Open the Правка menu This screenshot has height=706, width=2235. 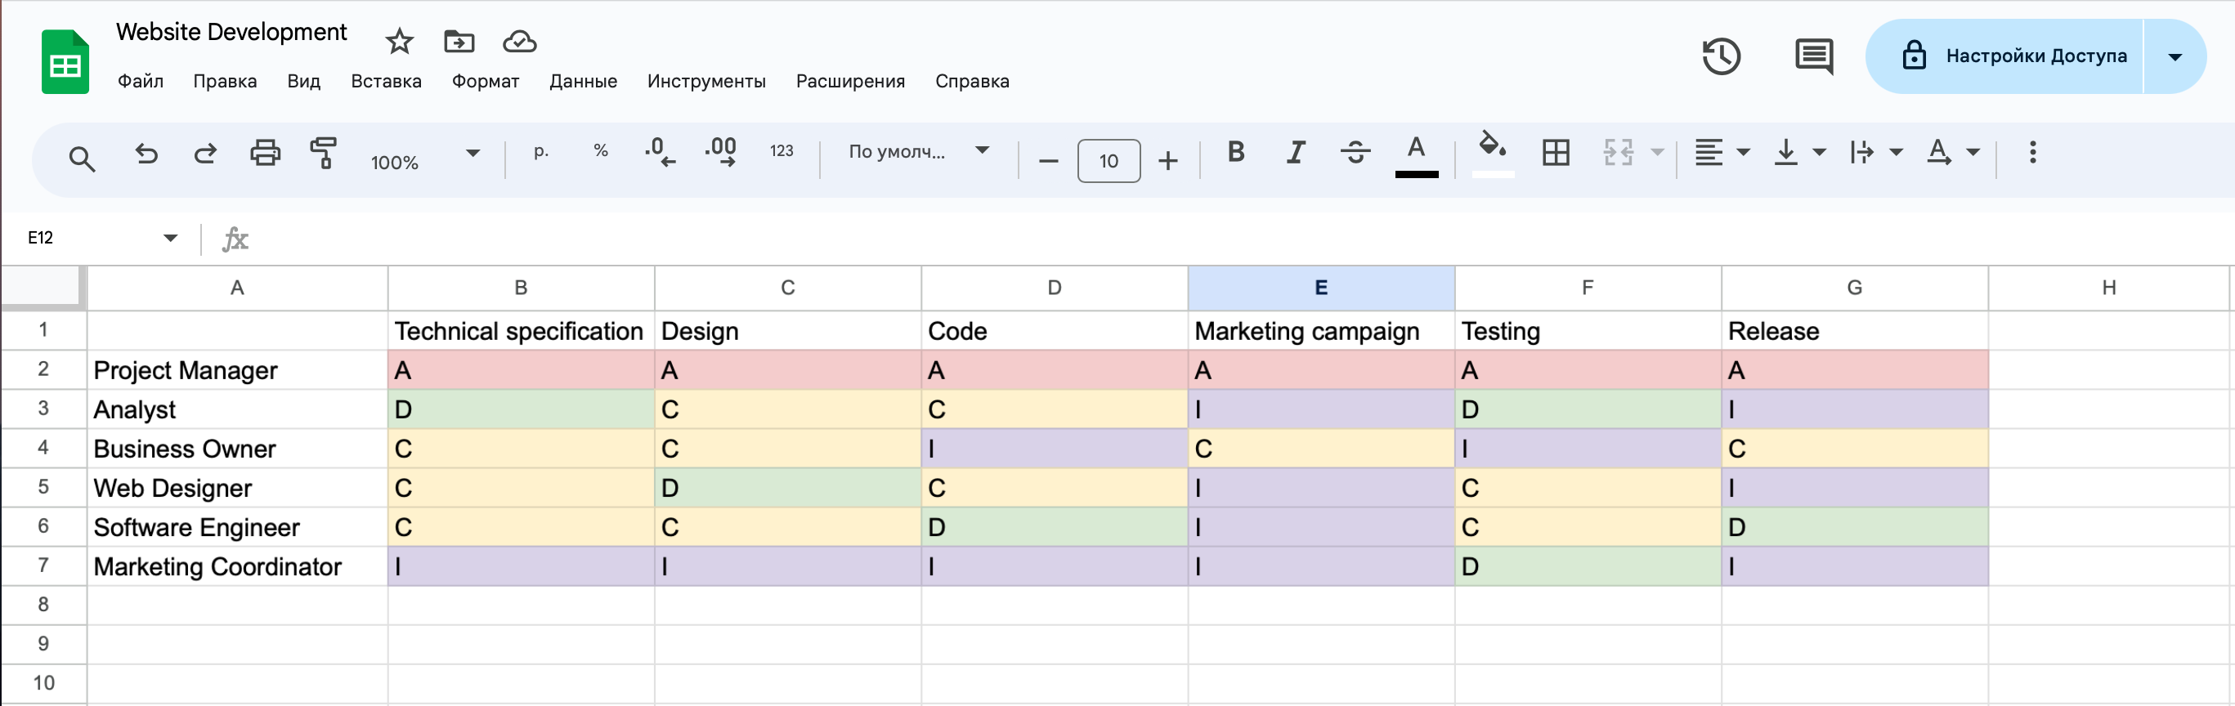point(225,81)
